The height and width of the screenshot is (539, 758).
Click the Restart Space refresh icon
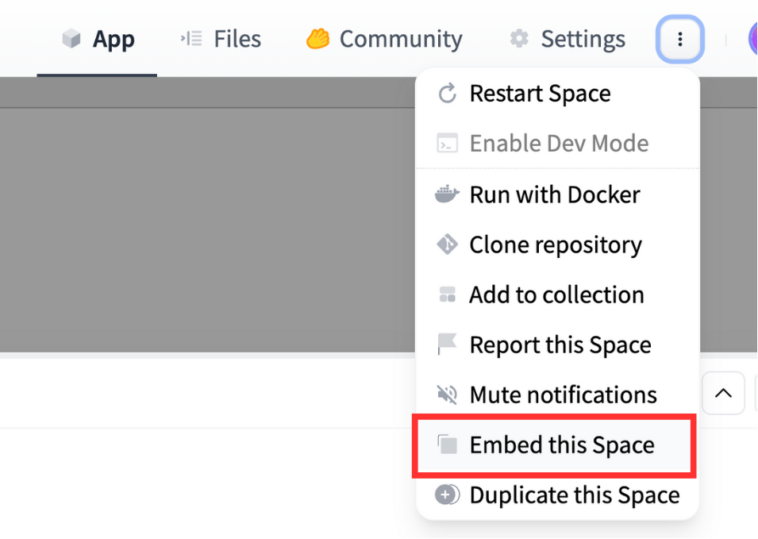tap(447, 93)
